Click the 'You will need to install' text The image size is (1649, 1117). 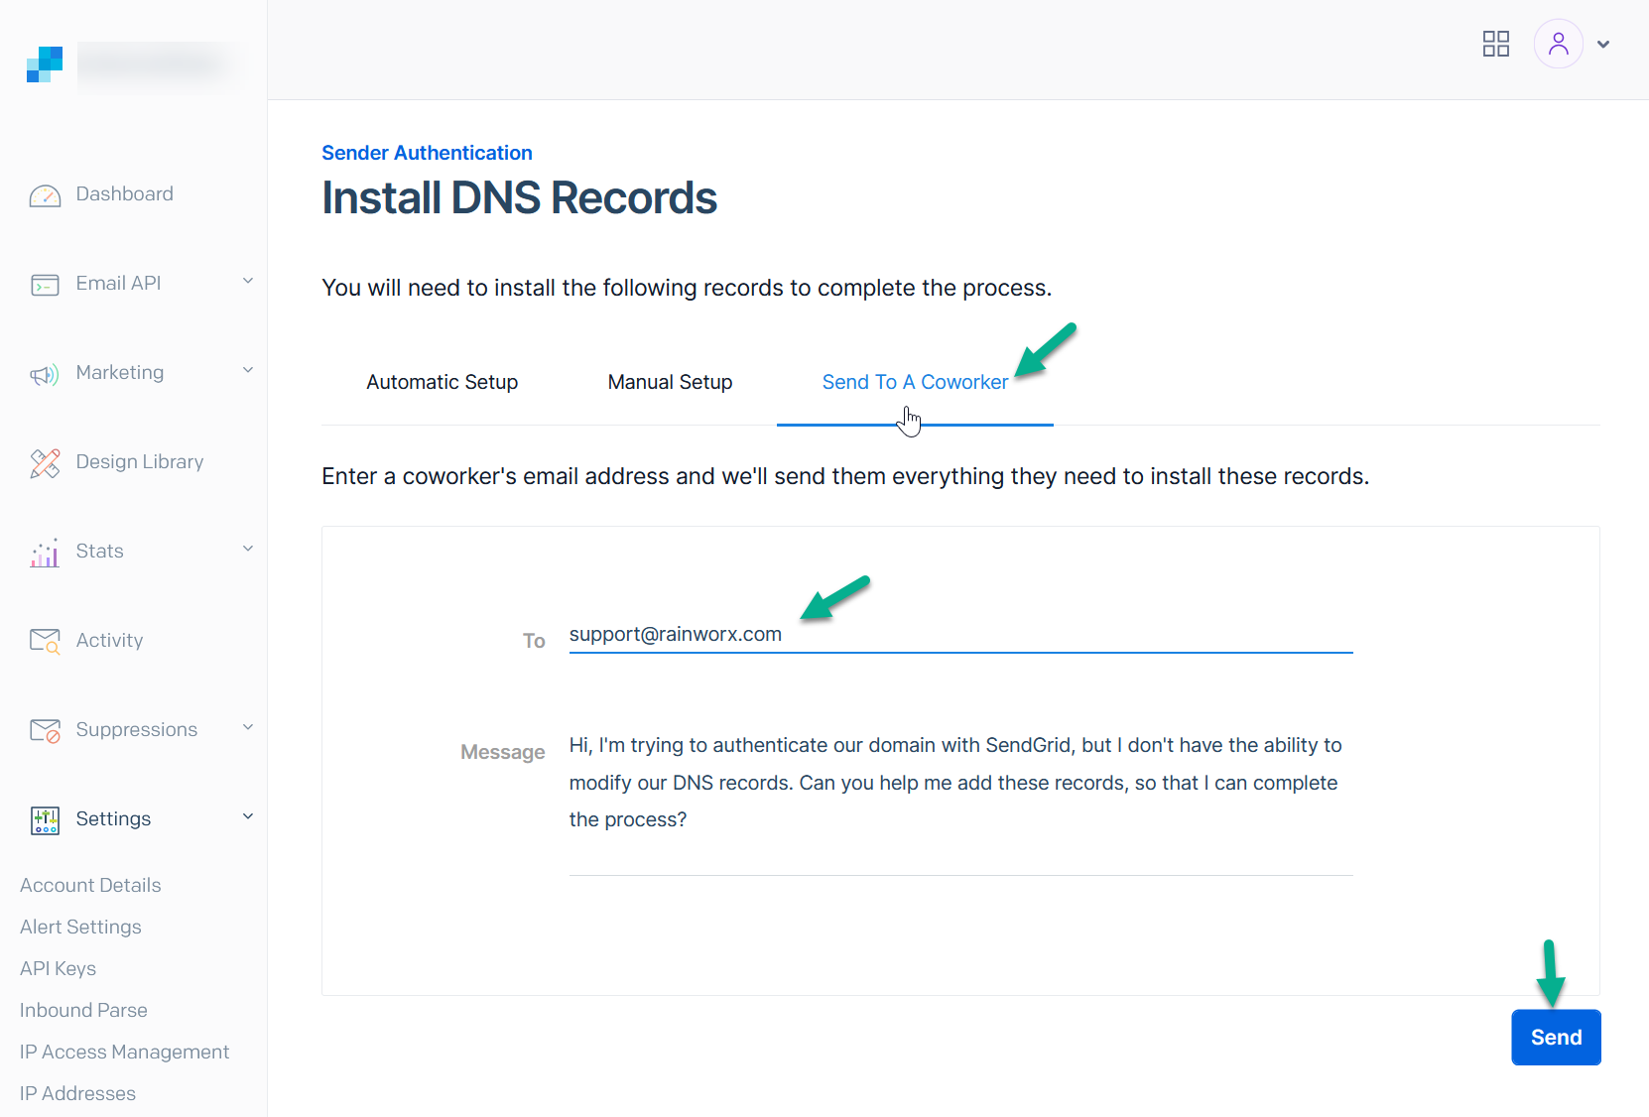coord(687,288)
